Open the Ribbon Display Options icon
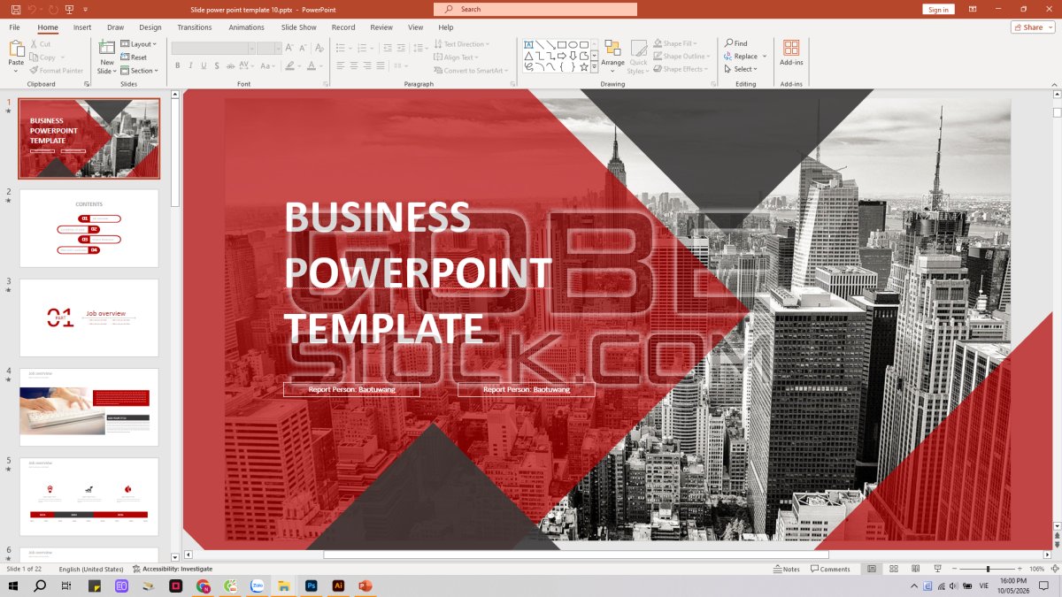This screenshot has height=597, width=1062. pos(973,9)
